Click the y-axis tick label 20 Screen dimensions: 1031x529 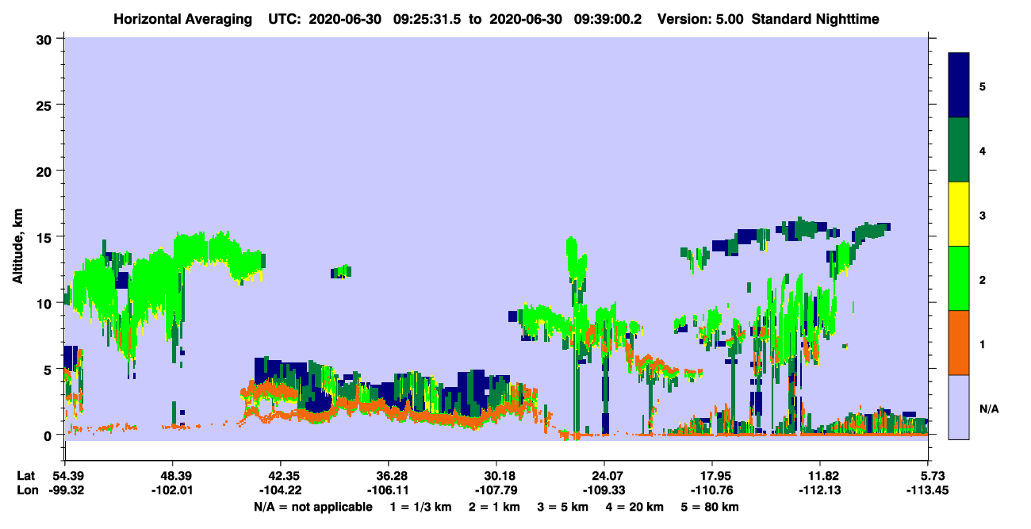point(46,171)
